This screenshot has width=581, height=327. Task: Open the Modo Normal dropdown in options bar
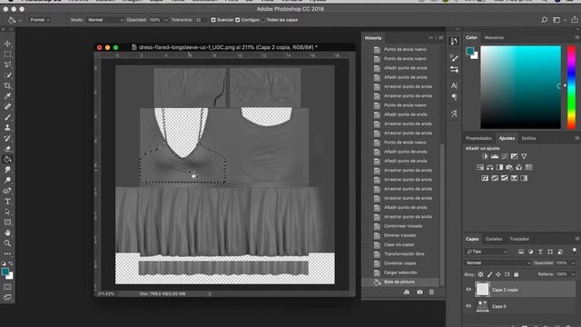coord(105,20)
